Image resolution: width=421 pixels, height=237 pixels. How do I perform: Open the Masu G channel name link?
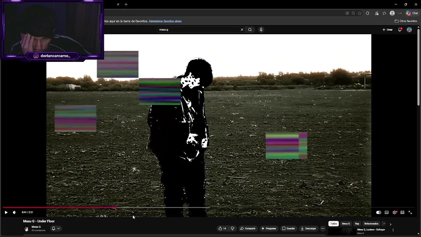click(x=36, y=227)
